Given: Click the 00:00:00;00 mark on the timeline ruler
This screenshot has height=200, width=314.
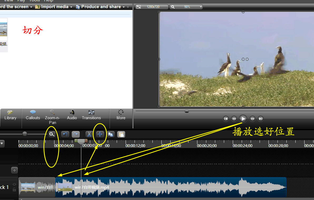Looking at the screenshot, I should pyautogui.click(x=28, y=146).
